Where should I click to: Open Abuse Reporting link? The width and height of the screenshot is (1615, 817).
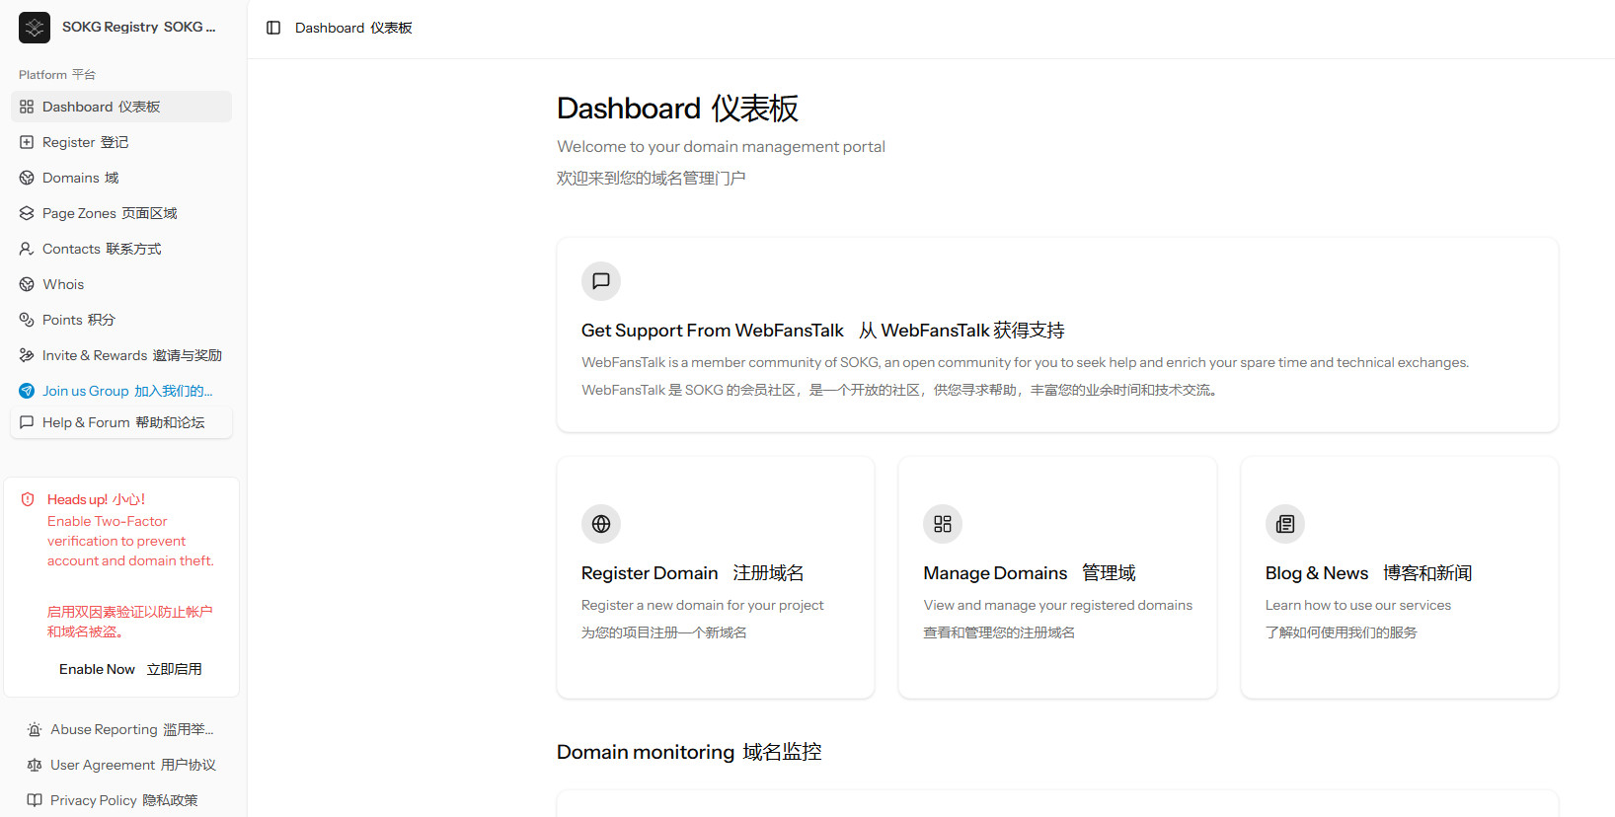click(x=121, y=730)
